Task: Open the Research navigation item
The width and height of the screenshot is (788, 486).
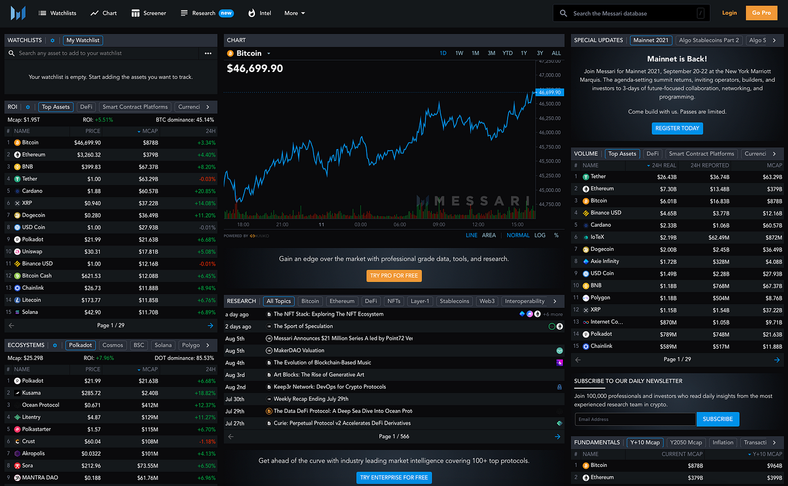Action: 207,13
